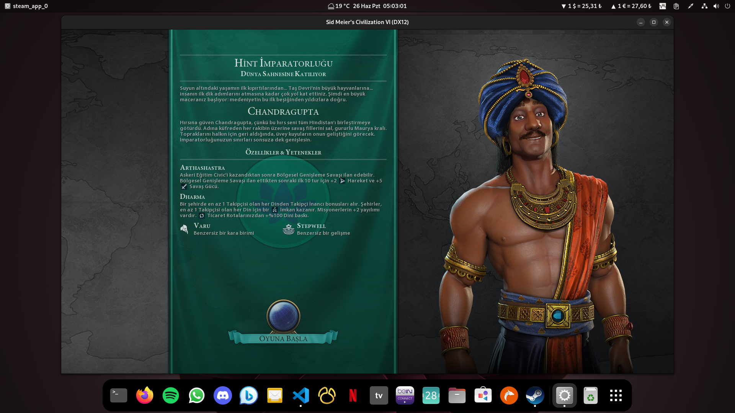
Task: Open WhatsApp from the dock
Action: [197, 395]
